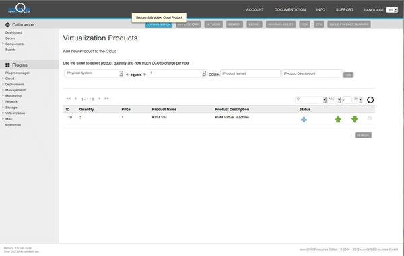Click the Add product button
Viewport: 404px width, 256px height.
tap(348, 75)
